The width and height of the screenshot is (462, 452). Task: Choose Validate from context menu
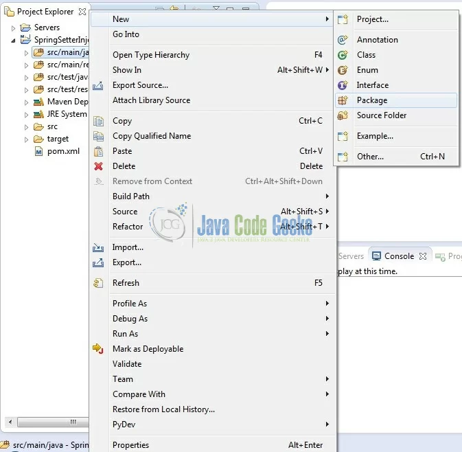coord(212,364)
